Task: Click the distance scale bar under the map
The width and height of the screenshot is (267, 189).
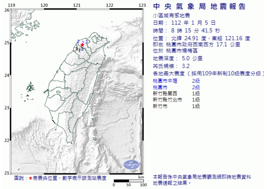Action: pos(129,181)
